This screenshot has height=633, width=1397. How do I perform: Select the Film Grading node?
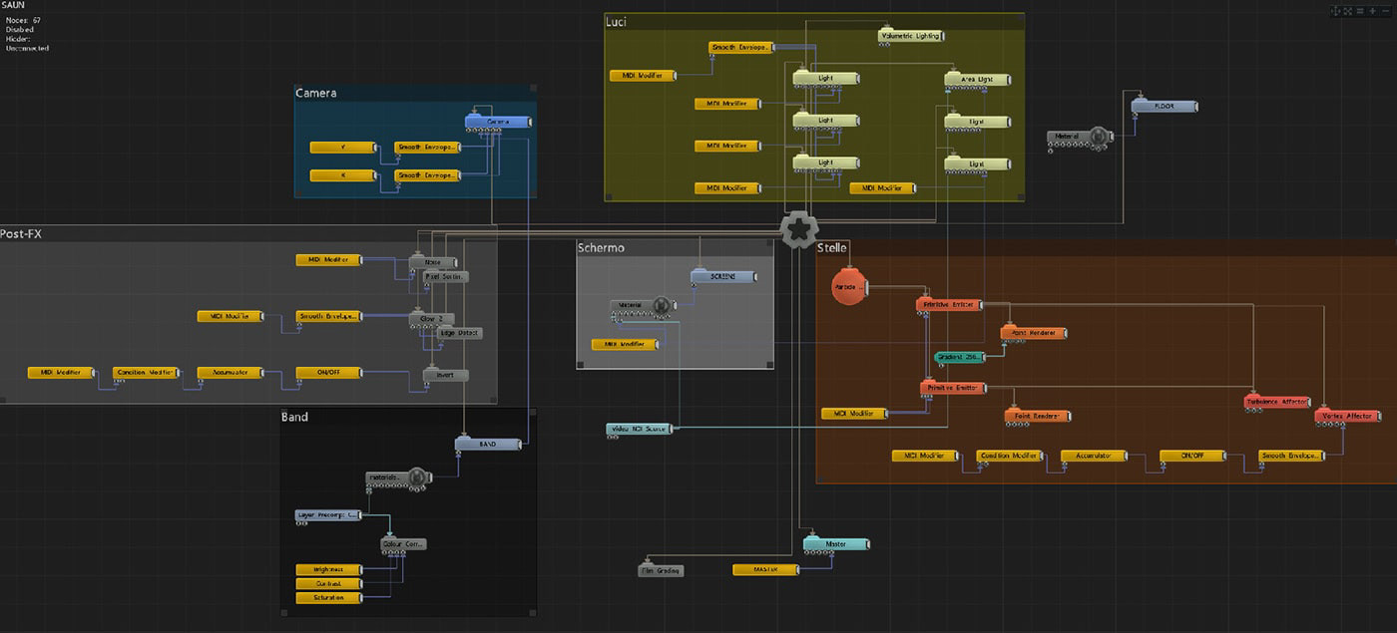[660, 571]
